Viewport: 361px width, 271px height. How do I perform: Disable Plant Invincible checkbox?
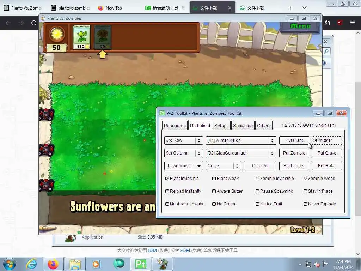coord(167,179)
